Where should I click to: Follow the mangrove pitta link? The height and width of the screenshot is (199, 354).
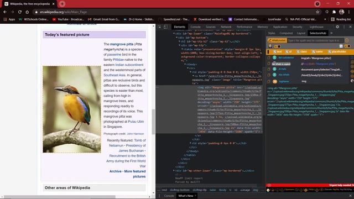122,44
